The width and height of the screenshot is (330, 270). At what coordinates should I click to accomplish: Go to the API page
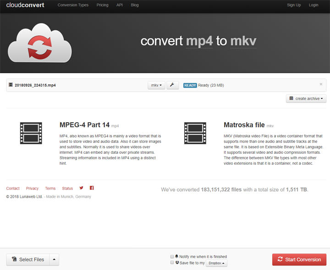(119, 5)
